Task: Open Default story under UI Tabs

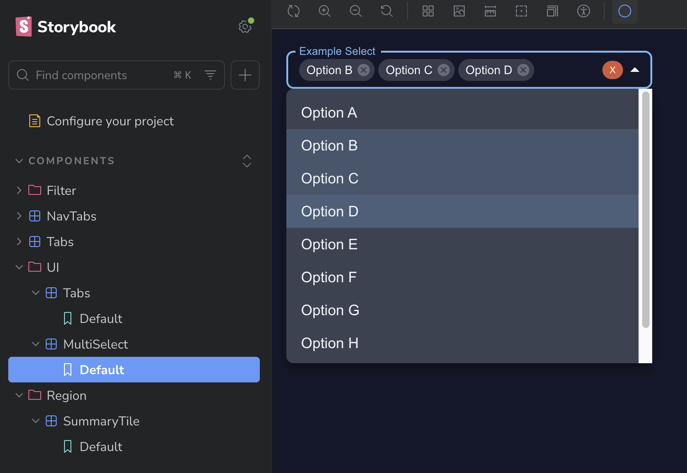Action: [101, 318]
